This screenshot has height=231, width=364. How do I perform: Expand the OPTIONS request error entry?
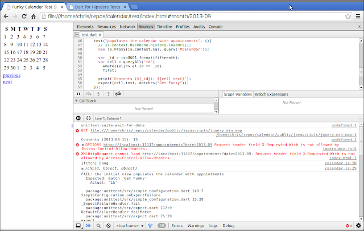[83, 145]
